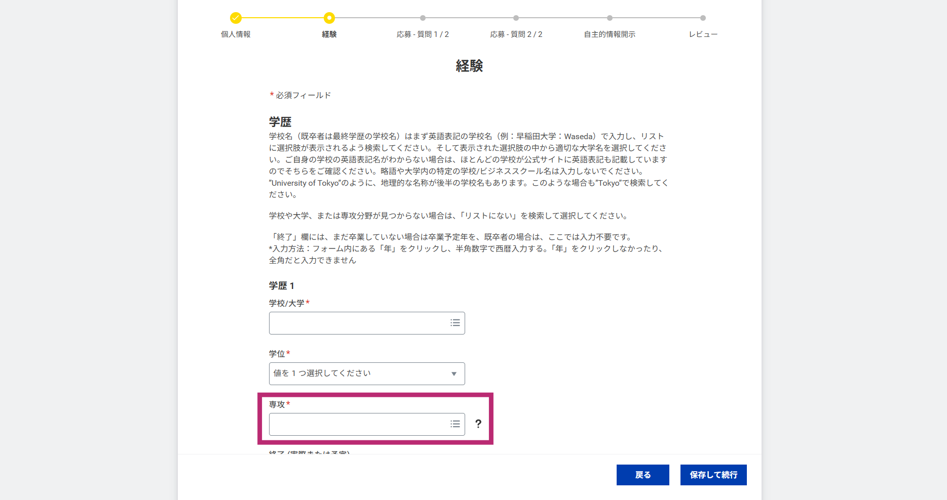Click the 応募 - 質問 1 / 2 step dot
Viewport: 947px width, 500px height.
pyautogui.click(x=423, y=18)
